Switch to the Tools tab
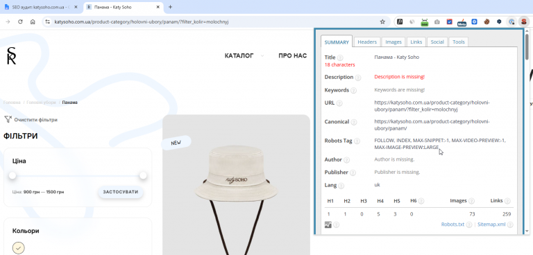This screenshot has width=533, height=255. tap(459, 42)
